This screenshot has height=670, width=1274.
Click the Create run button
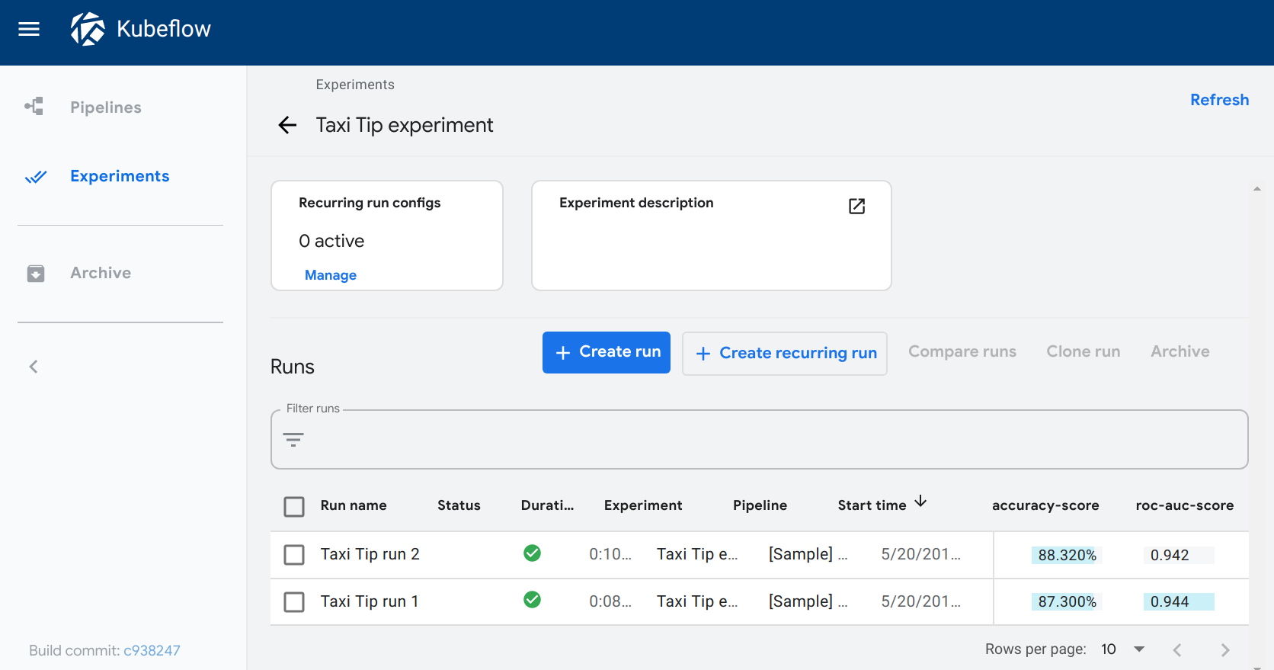(x=607, y=352)
